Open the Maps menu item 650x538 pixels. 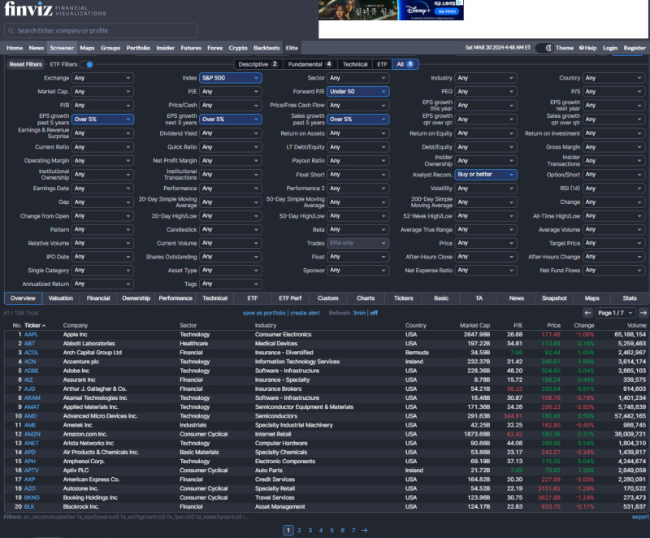pos(87,48)
